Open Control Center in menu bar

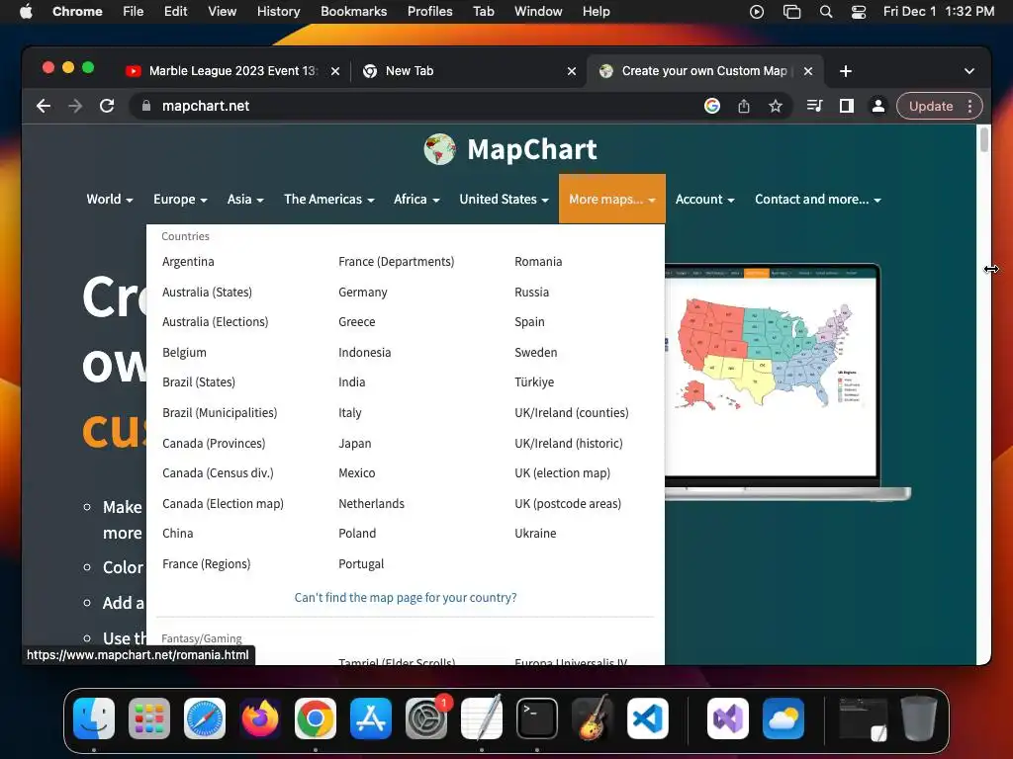[859, 12]
